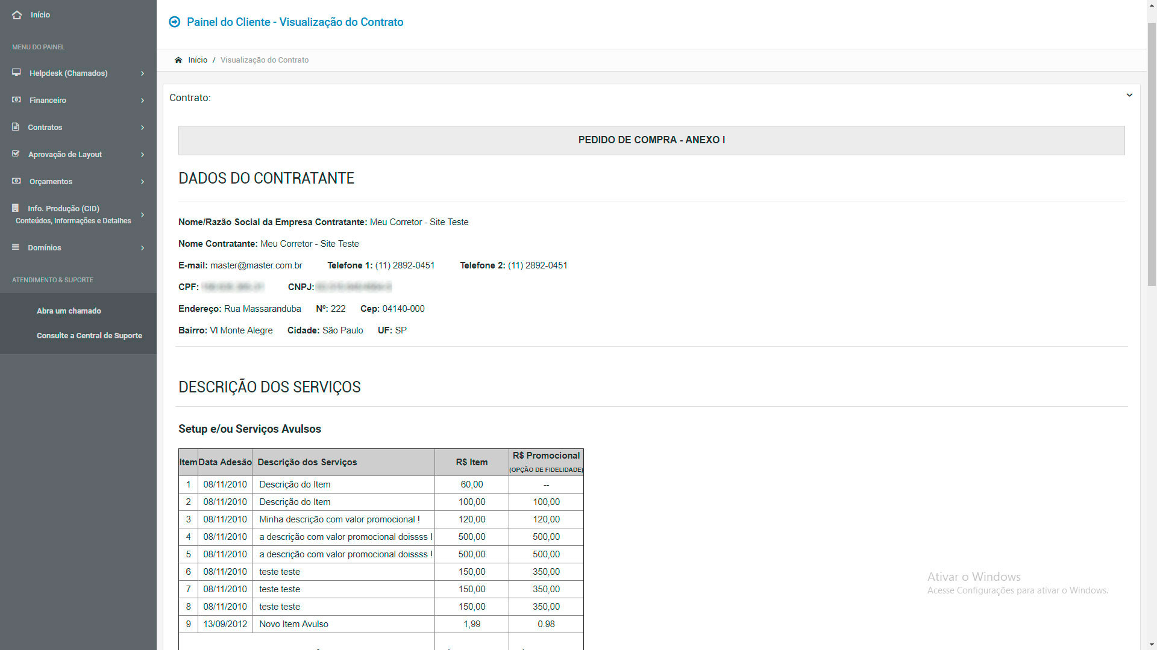Expand the Financeiro submenu arrow
Screen dimensions: 1157x650
143,101
